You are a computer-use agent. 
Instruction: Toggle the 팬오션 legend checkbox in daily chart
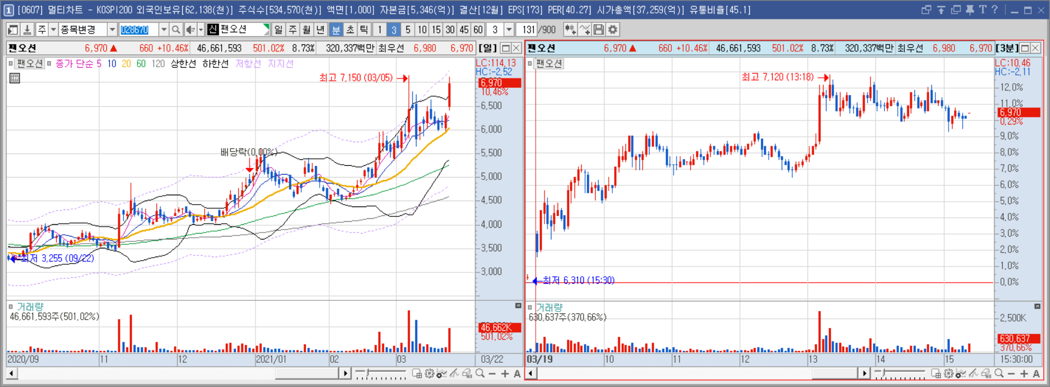point(11,63)
